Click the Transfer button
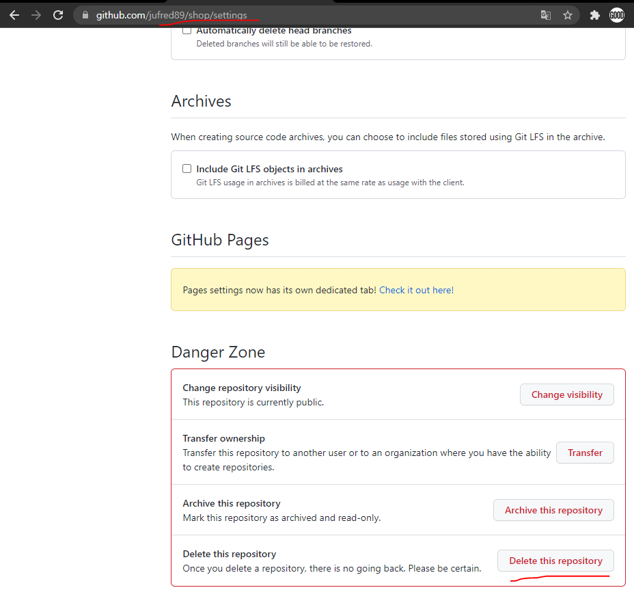Viewport: 634px width, 603px height. coord(585,453)
